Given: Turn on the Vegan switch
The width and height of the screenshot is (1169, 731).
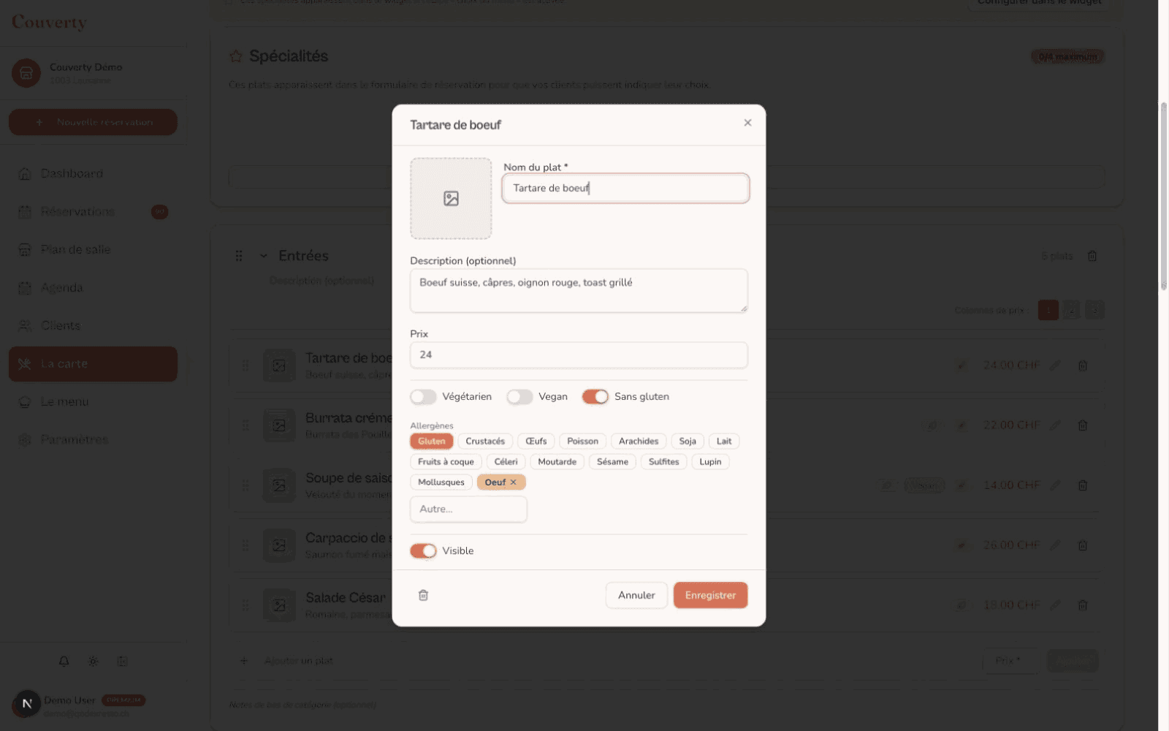Looking at the screenshot, I should click(519, 397).
